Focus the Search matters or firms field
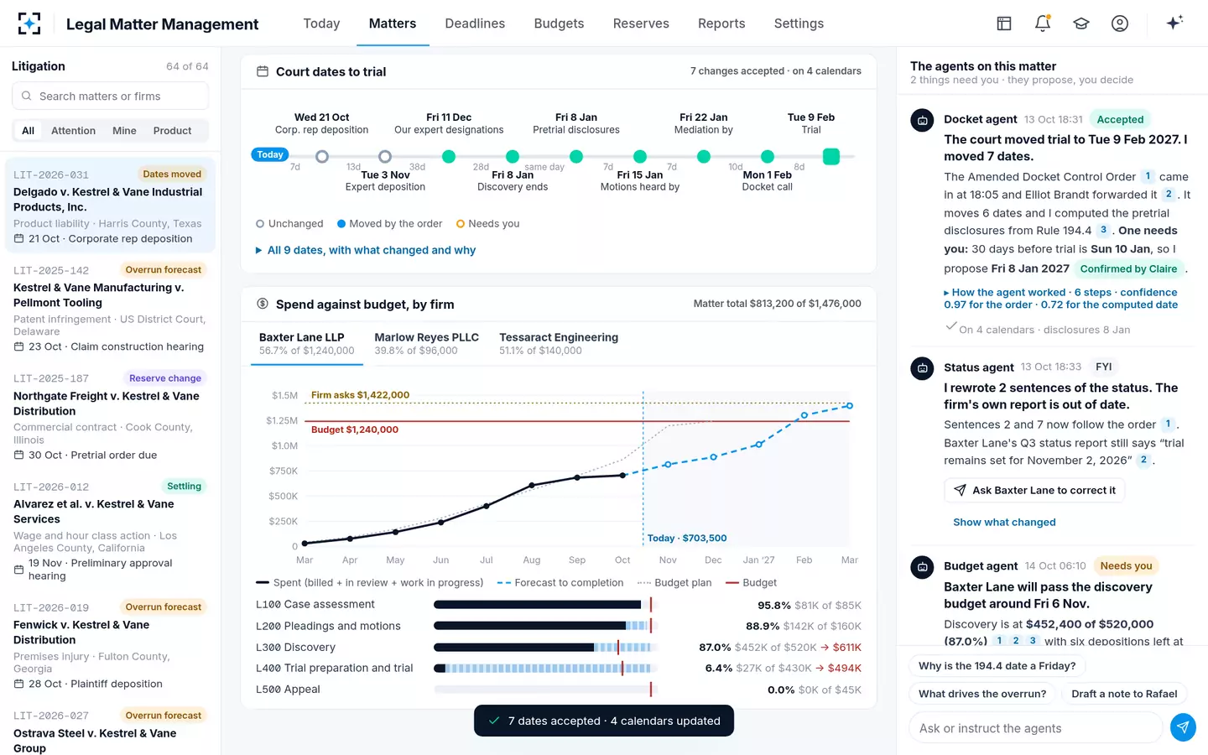Image resolution: width=1208 pixels, height=755 pixels. point(110,96)
